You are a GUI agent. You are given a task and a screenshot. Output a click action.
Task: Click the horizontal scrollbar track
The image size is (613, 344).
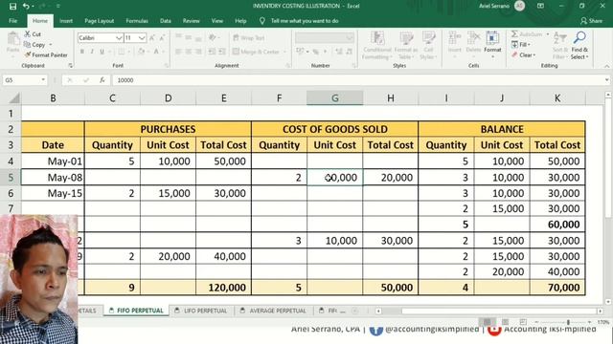tap(488, 311)
